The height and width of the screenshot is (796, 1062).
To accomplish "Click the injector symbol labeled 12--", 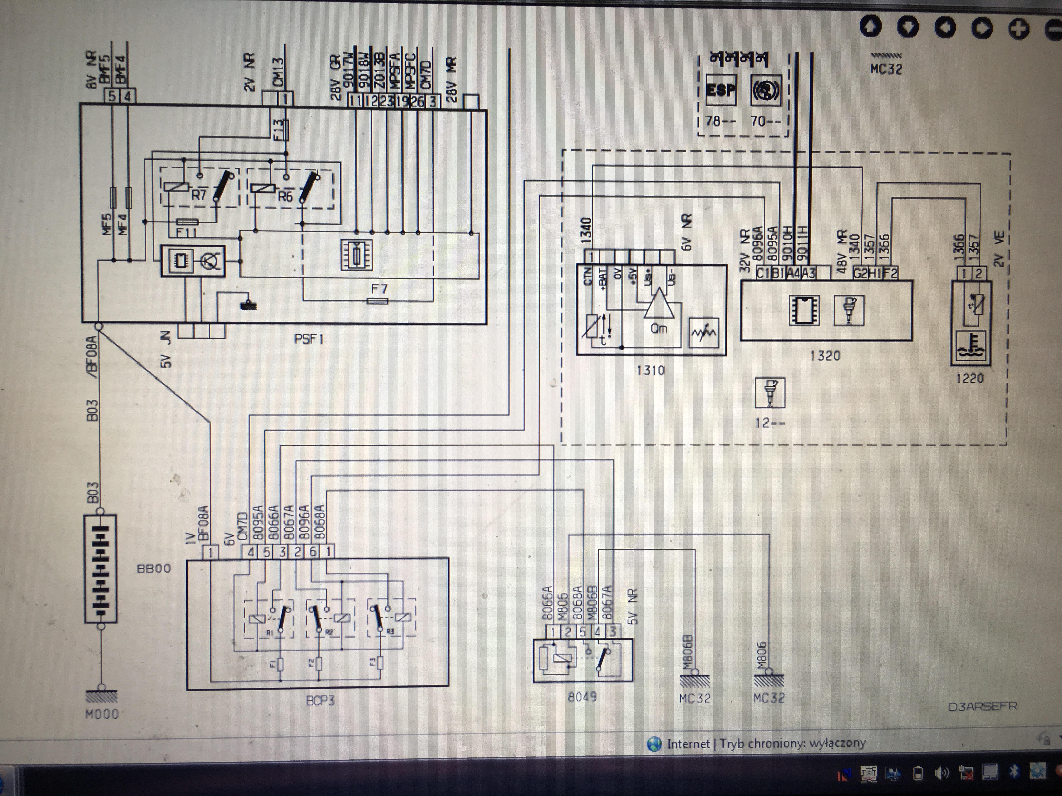I will pos(770,392).
